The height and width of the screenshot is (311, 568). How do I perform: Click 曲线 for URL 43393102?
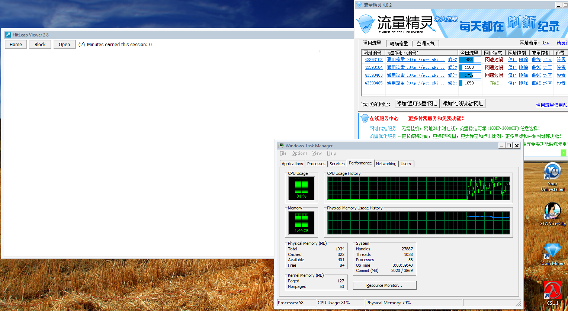click(x=536, y=60)
